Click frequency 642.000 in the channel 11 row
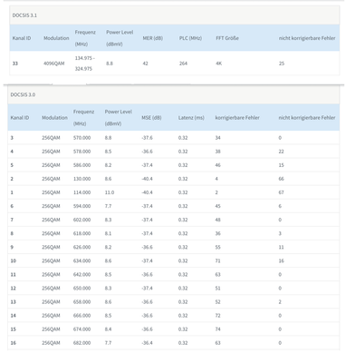346x363 pixels. tap(82, 275)
